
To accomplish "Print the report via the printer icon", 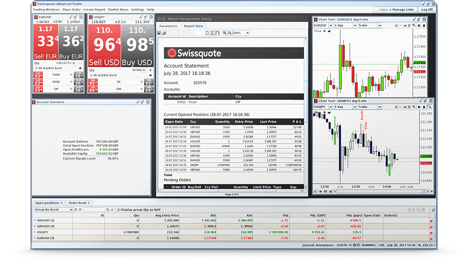I will pos(164,33).
